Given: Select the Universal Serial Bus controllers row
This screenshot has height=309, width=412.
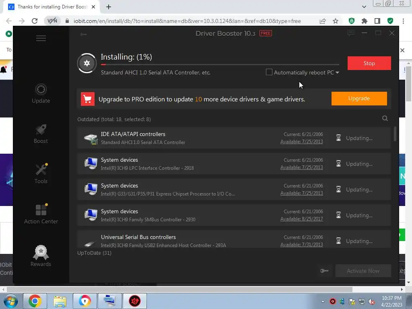Looking at the screenshot, I should pos(234,239).
